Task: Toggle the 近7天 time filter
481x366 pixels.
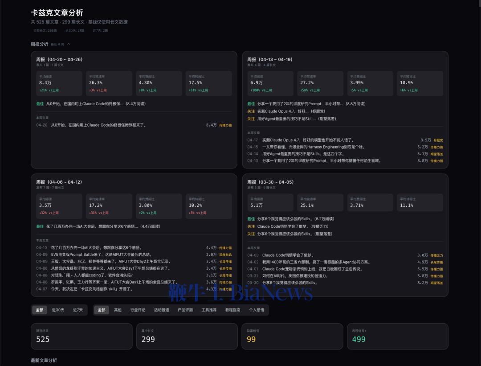Action: (x=78, y=310)
